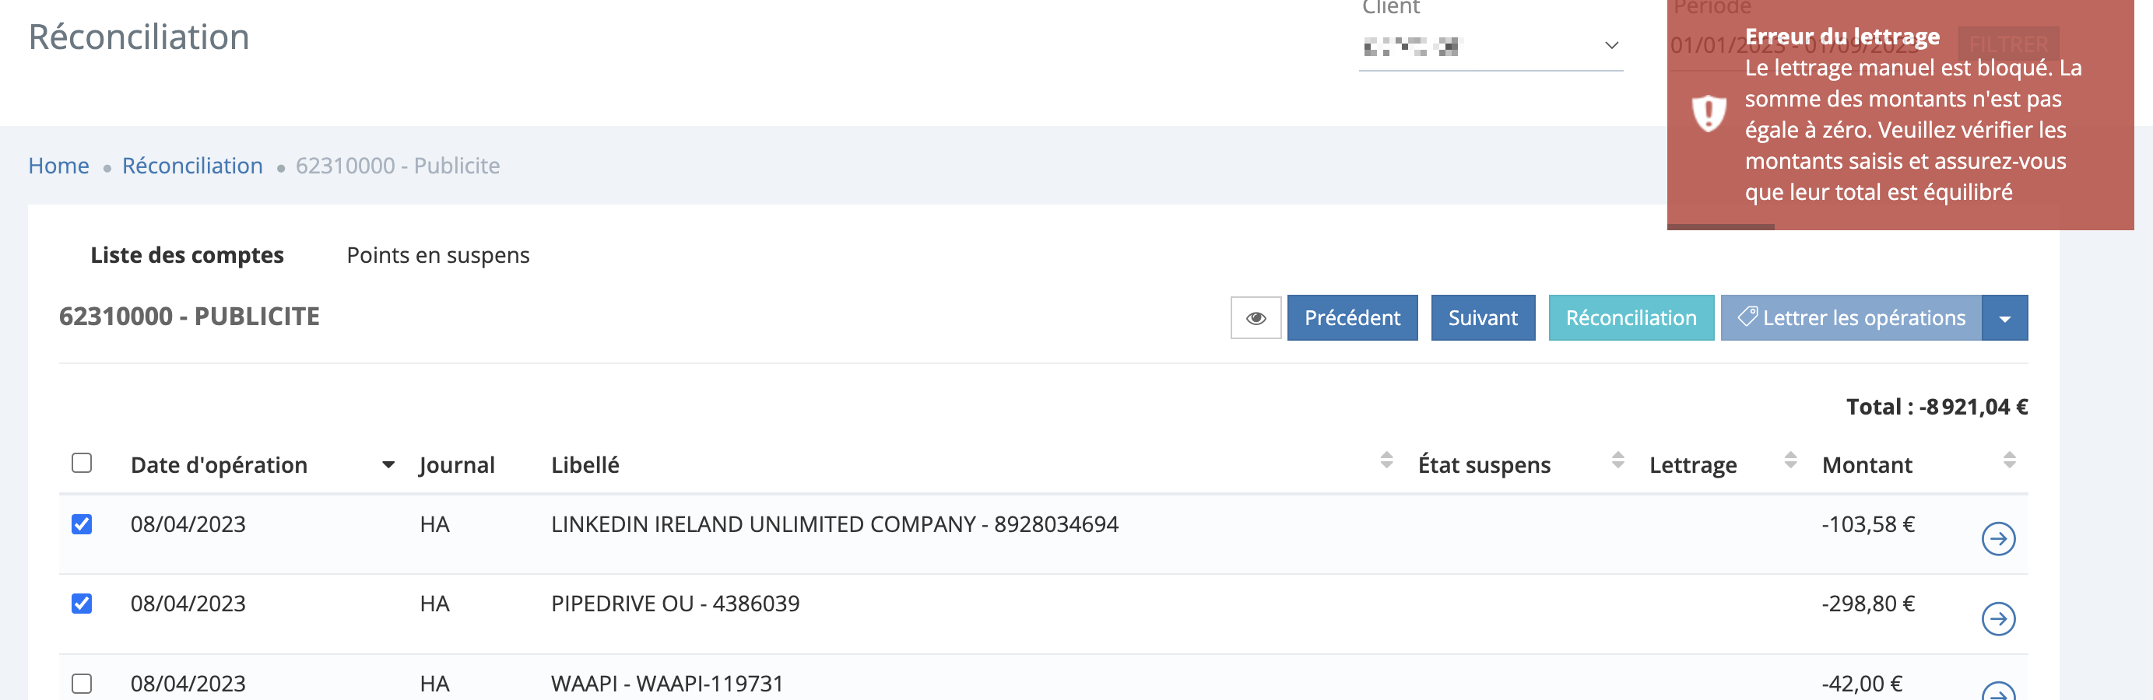The height and width of the screenshot is (700, 2153).
Task: Open details arrow for WAAPI row
Action: pos(1998,691)
